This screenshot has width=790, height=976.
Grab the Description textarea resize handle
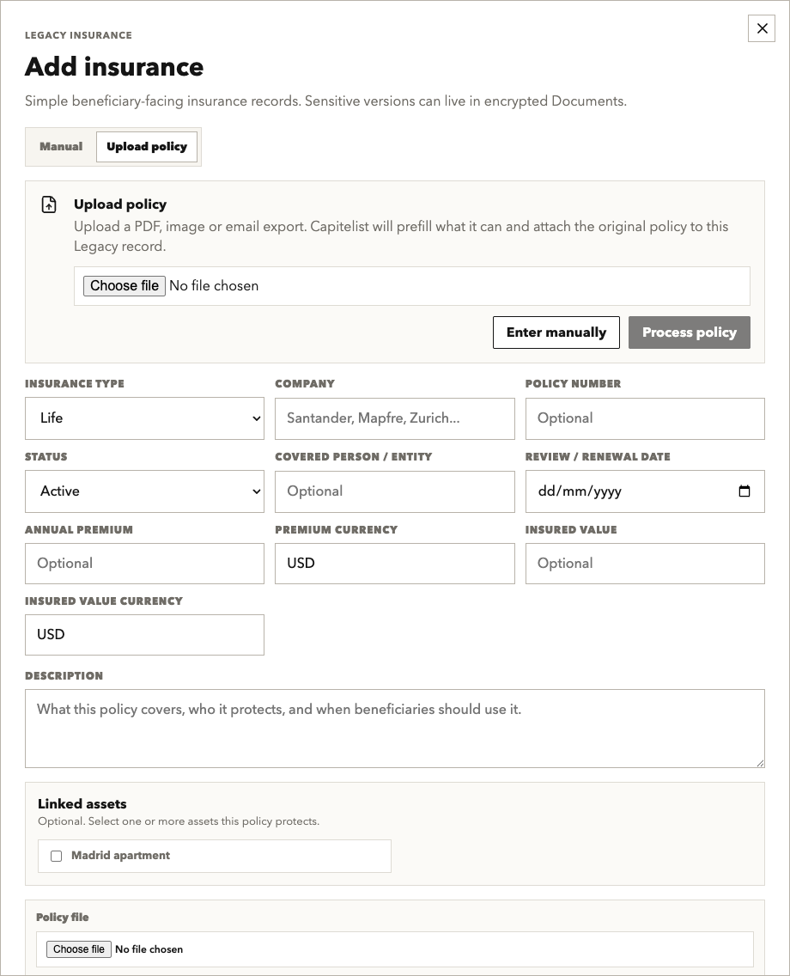coord(760,763)
